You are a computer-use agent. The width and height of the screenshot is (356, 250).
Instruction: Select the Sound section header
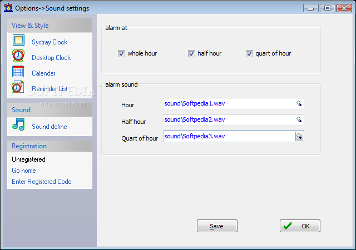coord(50,110)
